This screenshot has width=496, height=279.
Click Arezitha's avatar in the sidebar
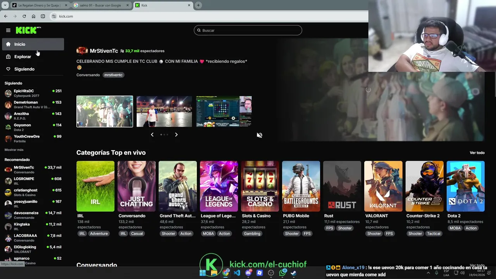coord(8,116)
